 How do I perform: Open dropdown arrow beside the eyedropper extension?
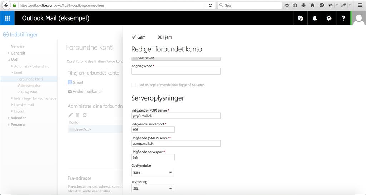tap(350, 5)
